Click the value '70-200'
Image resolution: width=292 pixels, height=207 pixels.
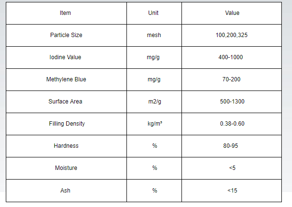232,79
